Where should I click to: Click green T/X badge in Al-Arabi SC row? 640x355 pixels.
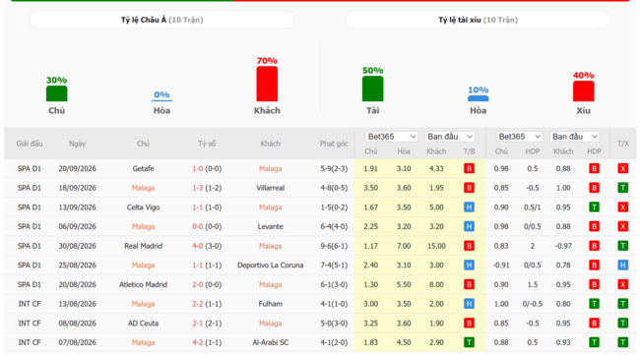click(x=623, y=343)
